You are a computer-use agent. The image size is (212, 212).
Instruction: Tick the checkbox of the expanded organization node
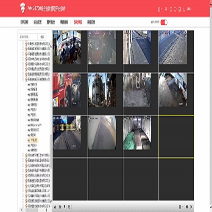pos(23,79)
